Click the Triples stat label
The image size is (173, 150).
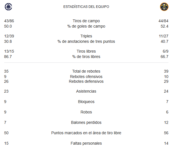click(x=86, y=36)
